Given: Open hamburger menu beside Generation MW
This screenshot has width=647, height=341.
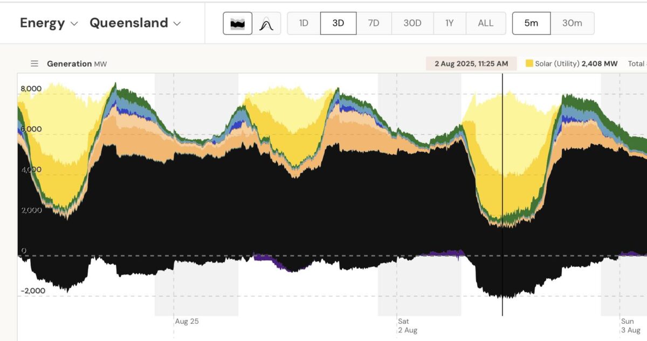Looking at the screenshot, I should point(35,63).
